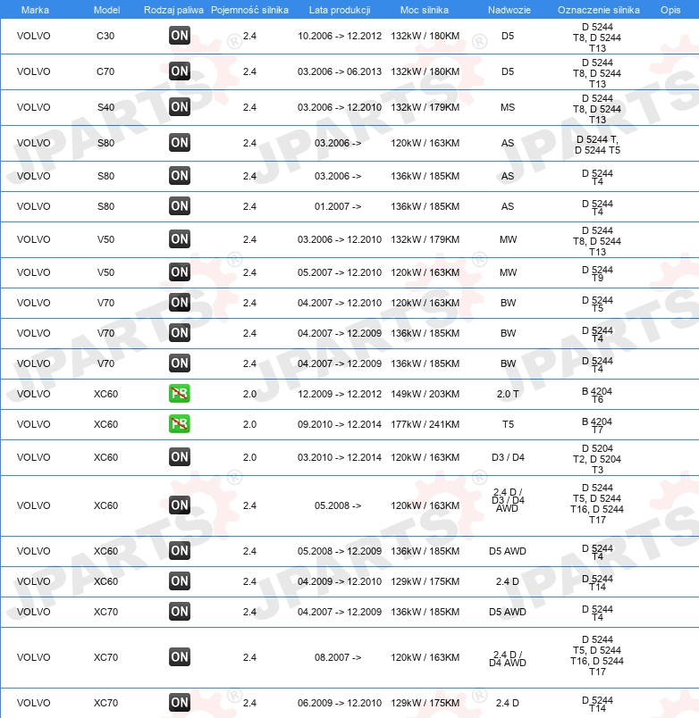Click production date 08.2007 -> in XC70 row
699x718 pixels.
(x=338, y=657)
